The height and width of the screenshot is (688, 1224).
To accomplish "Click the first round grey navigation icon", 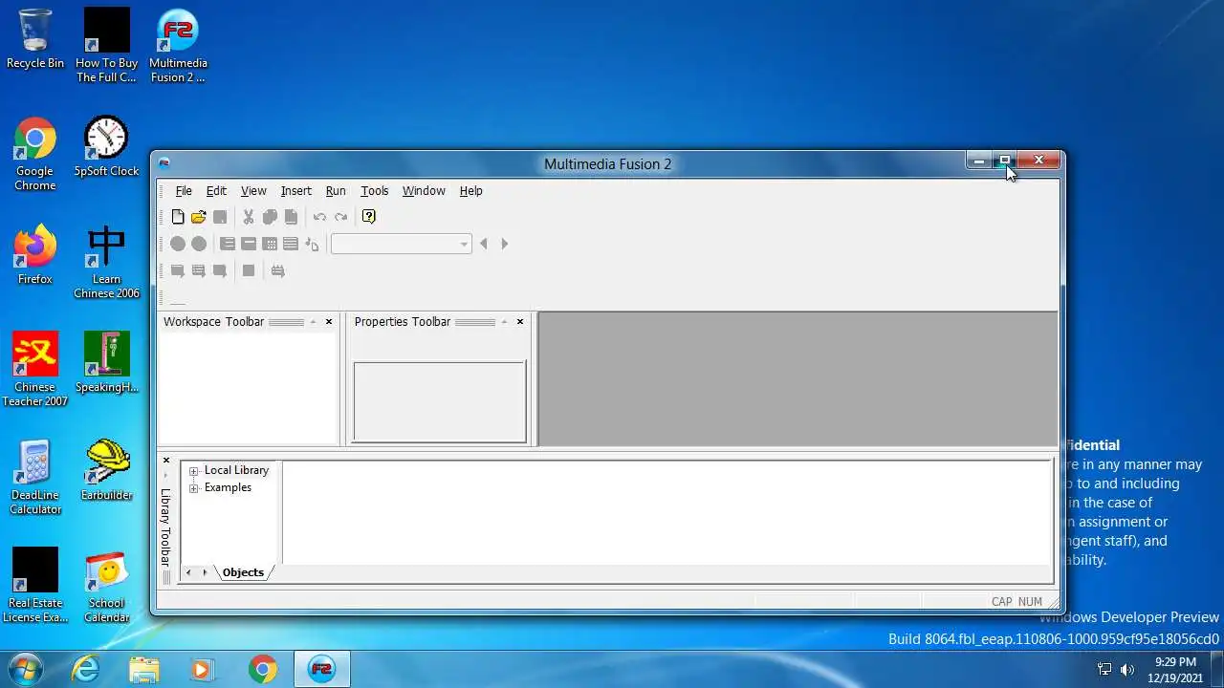I will [178, 244].
